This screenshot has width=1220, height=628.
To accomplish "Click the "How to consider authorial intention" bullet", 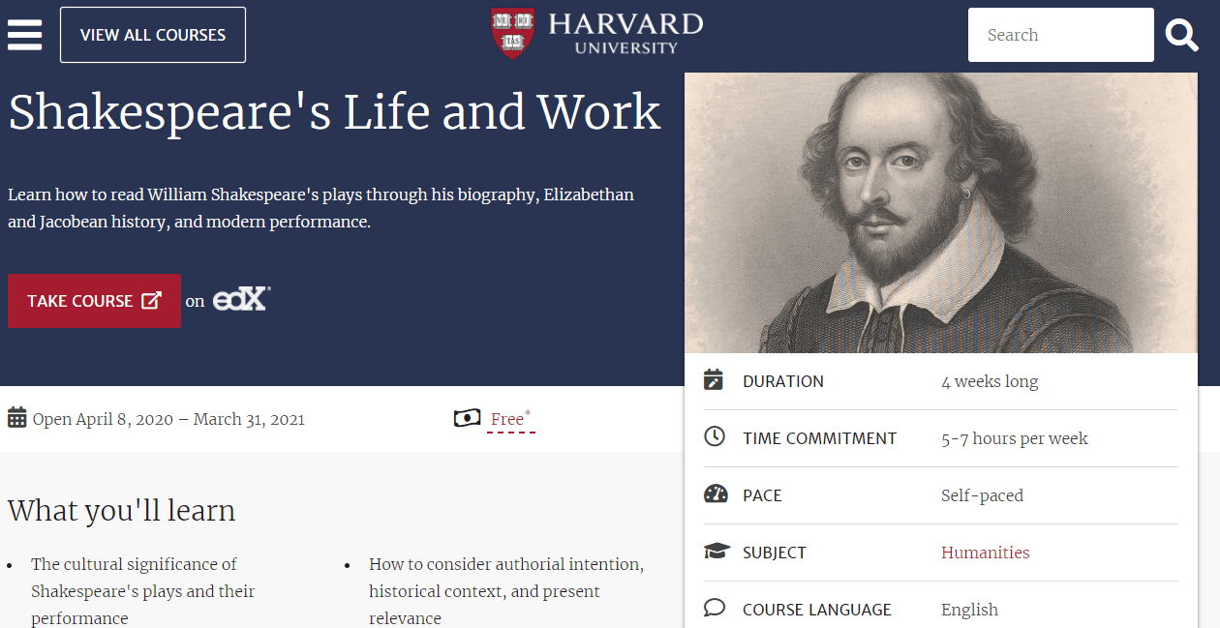I will coord(506,591).
